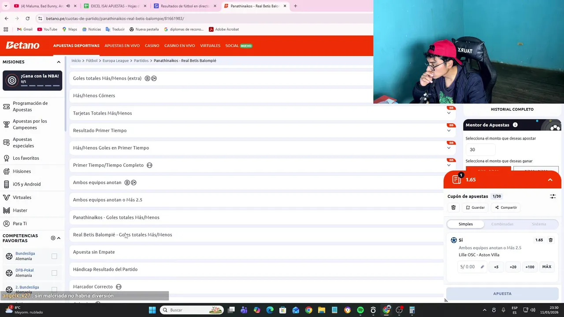Viewport: 564px width, 317px height.
Task: Expand Tarjetas Totales Más/Menos chevron
Action: [x=449, y=113]
